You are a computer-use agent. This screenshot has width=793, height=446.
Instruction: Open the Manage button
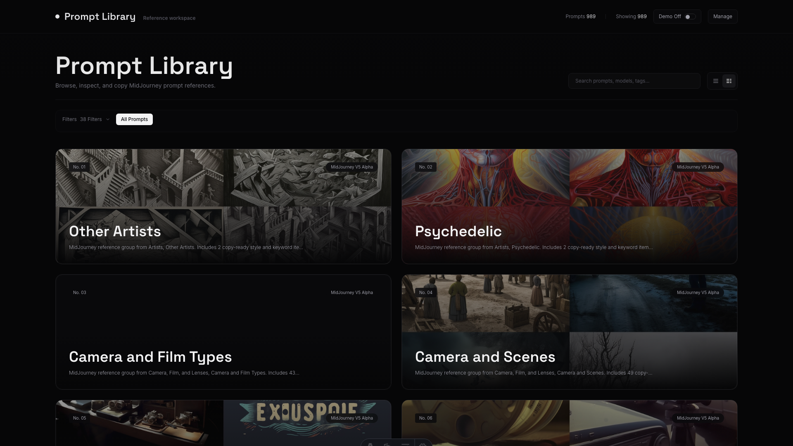pos(722,17)
